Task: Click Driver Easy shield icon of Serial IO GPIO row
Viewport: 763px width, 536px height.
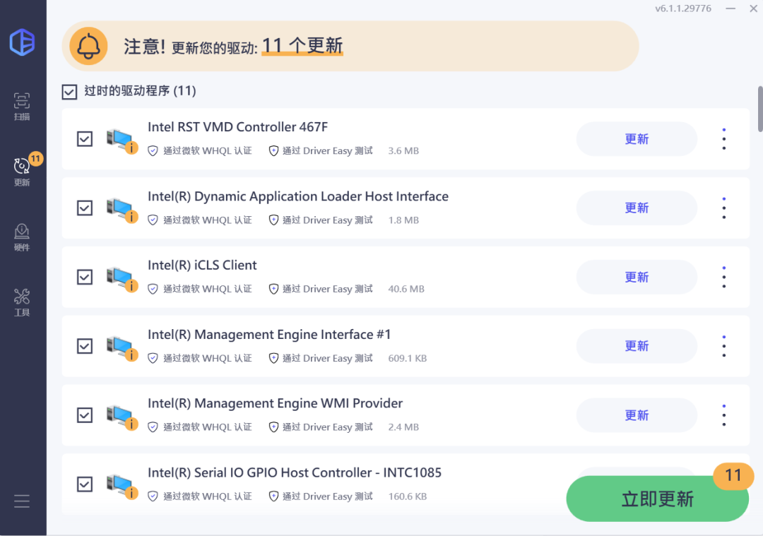Action: tap(273, 496)
